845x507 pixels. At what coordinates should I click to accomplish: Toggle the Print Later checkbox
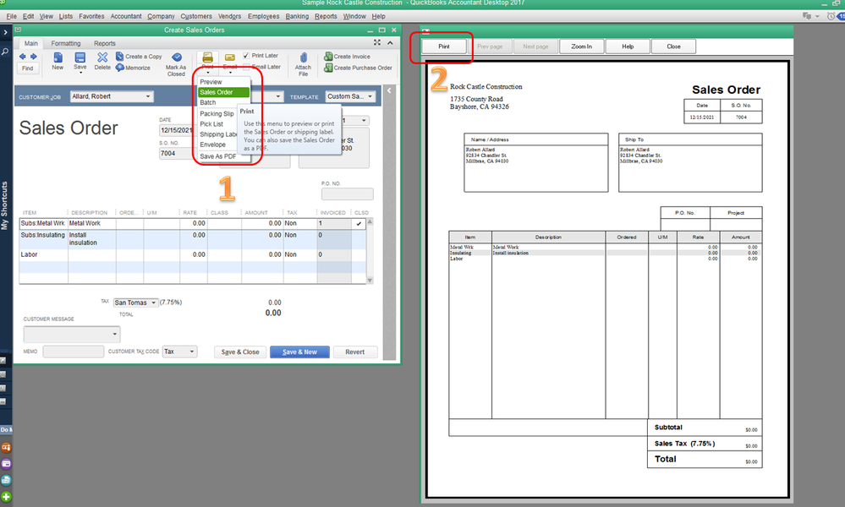tap(246, 56)
